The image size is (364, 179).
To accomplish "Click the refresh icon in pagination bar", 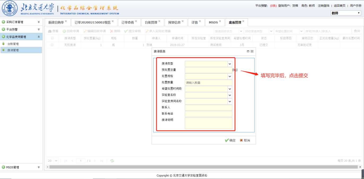I will (112, 161).
